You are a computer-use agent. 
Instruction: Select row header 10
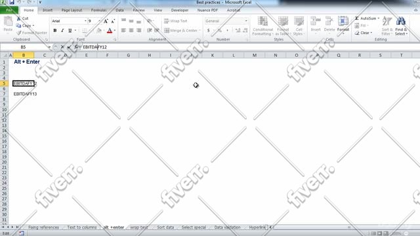point(4,109)
